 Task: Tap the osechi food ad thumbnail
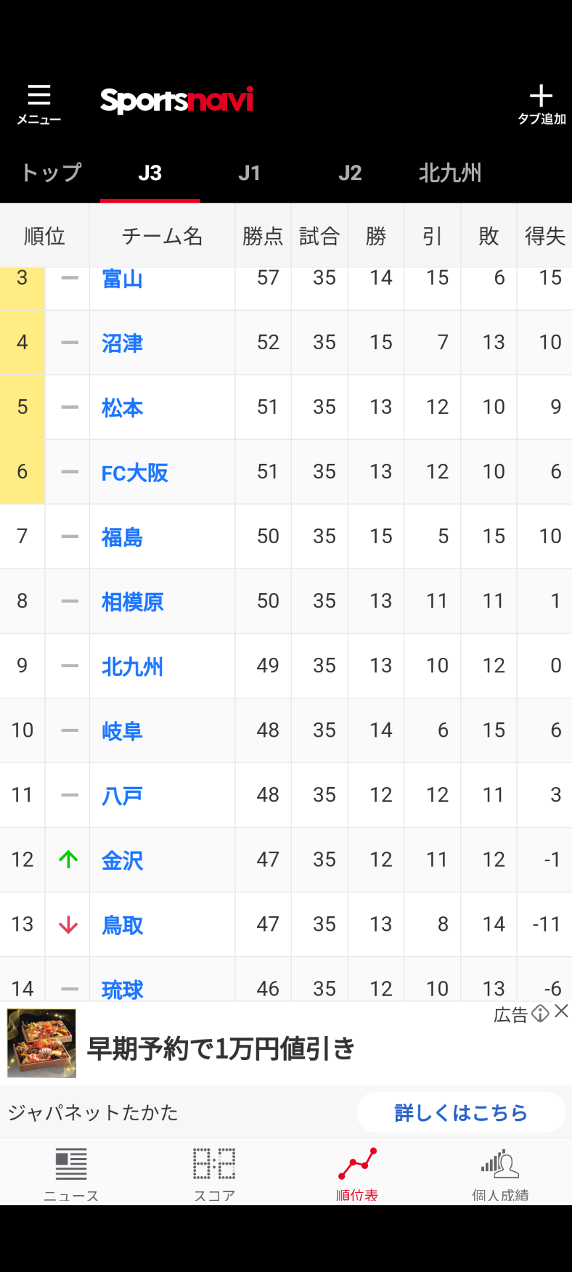point(42,1043)
